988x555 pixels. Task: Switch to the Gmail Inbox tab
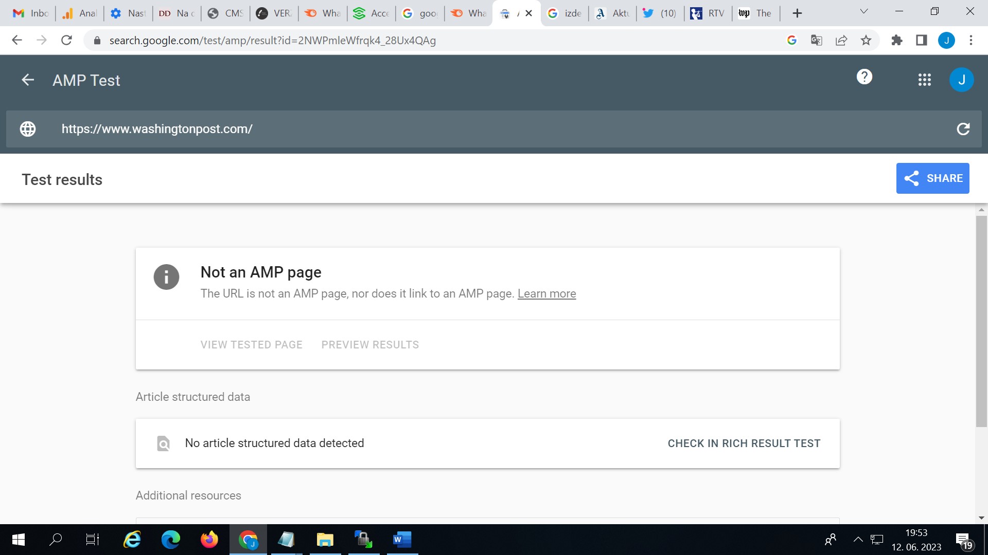(31, 13)
